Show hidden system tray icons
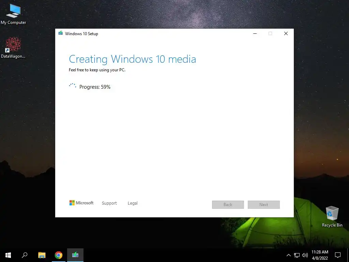 tap(288, 255)
